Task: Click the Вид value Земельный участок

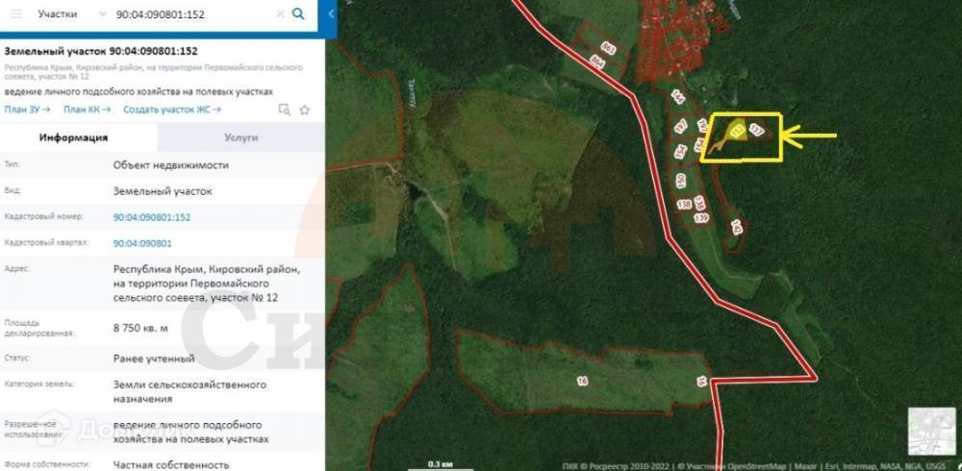Action: (163, 191)
